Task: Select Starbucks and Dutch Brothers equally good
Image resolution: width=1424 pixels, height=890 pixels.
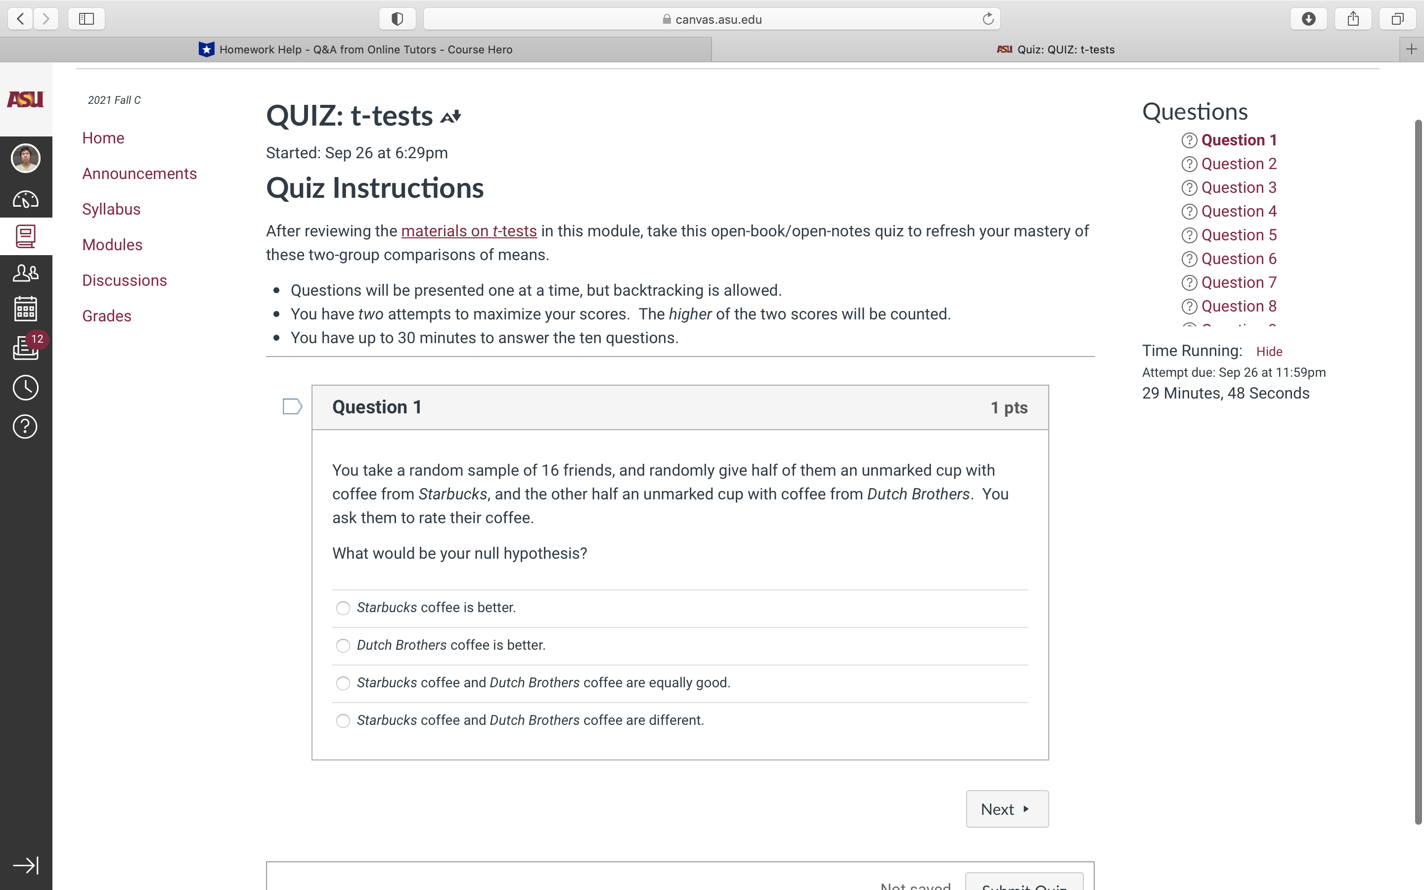Action: [x=343, y=682]
